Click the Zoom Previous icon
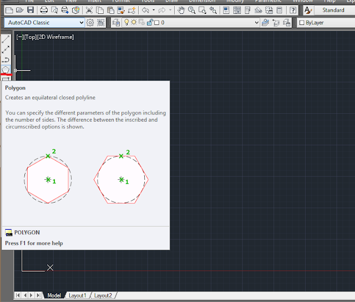This screenshot has height=302, width=355. tap(213, 10)
